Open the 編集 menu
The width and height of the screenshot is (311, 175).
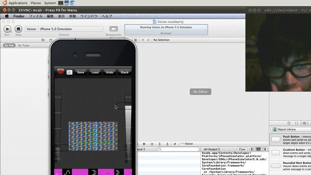coord(50,16)
